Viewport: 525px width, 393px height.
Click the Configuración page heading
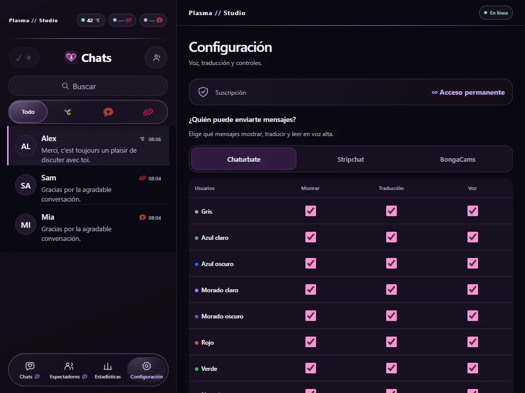click(230, 47)
